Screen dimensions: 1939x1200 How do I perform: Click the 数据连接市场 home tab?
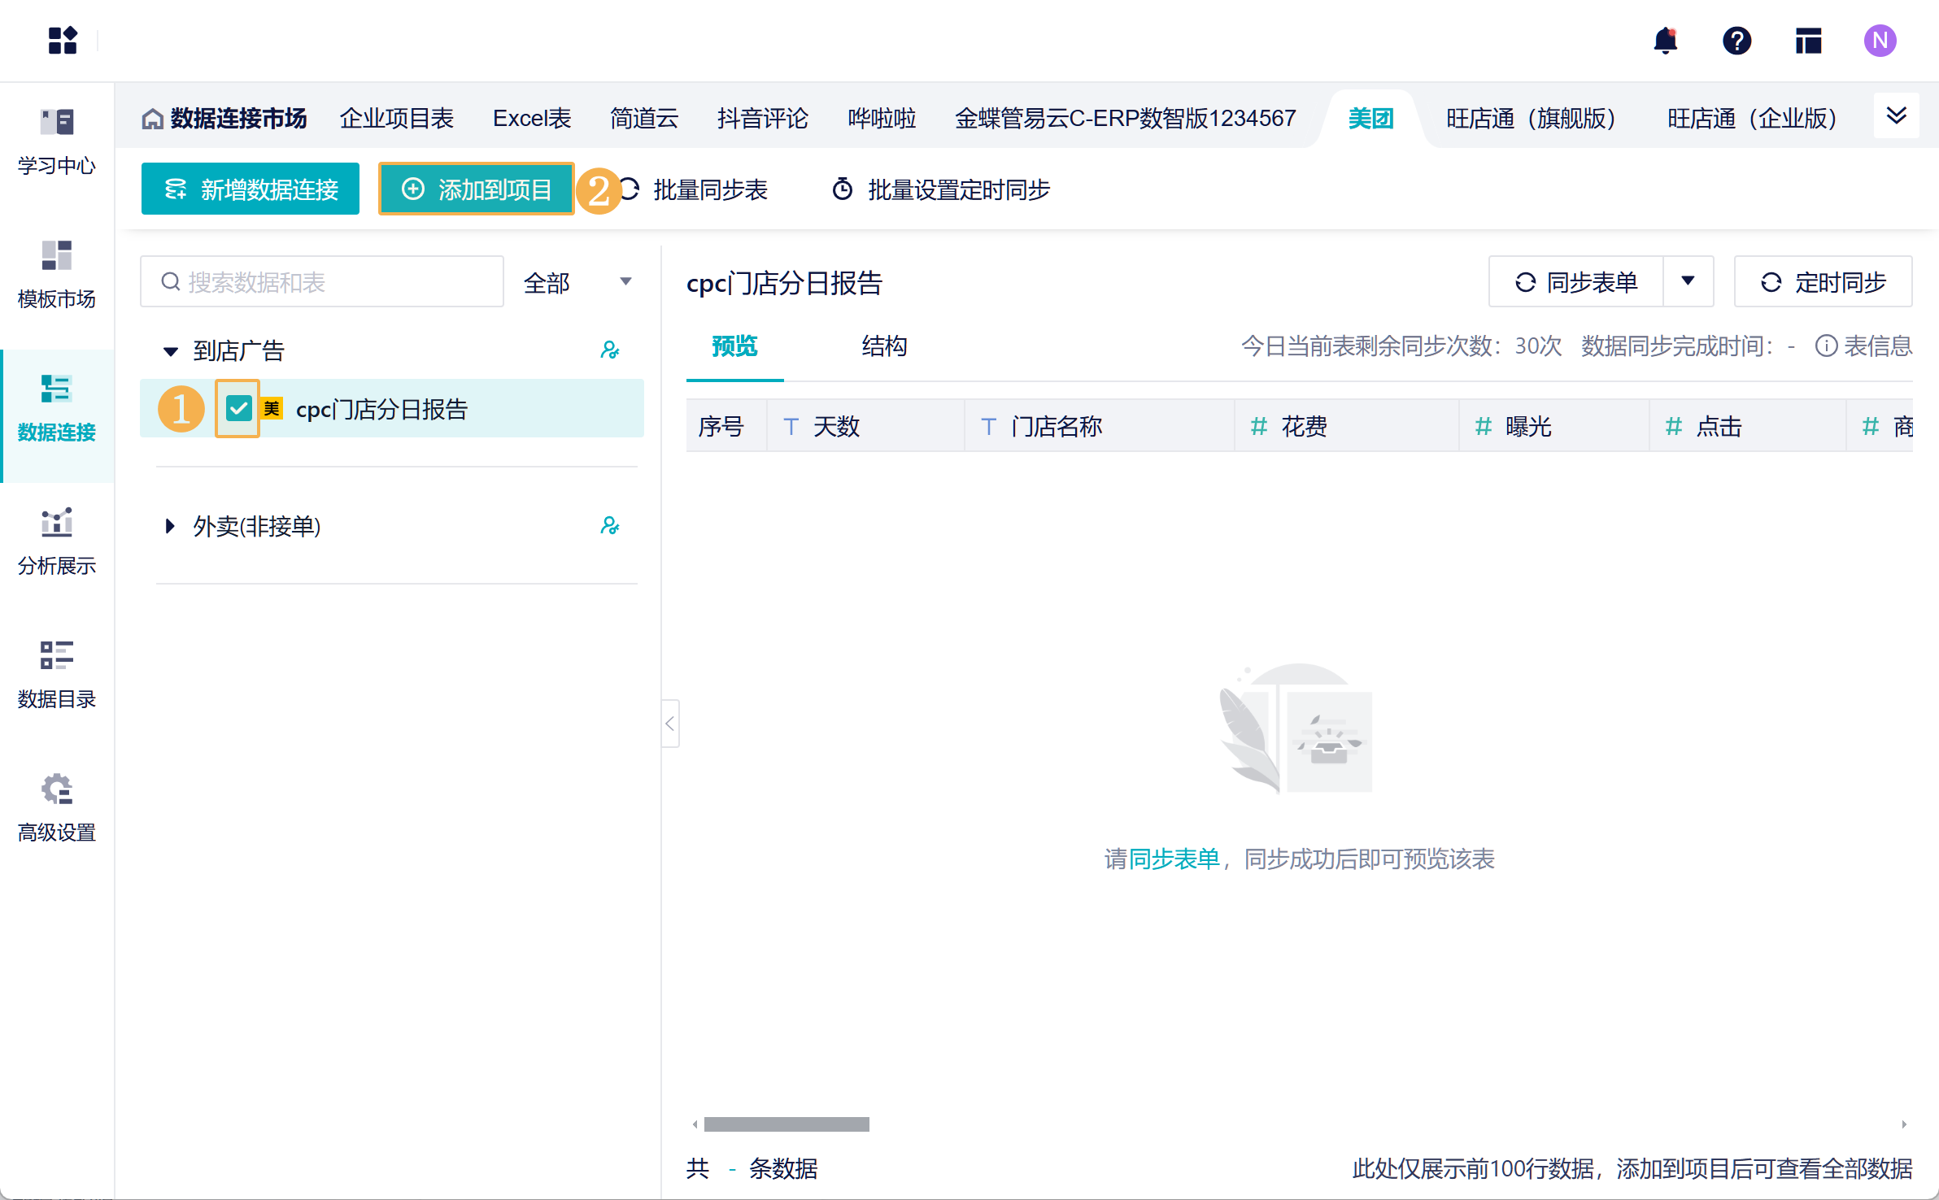[x=224, y=119]
